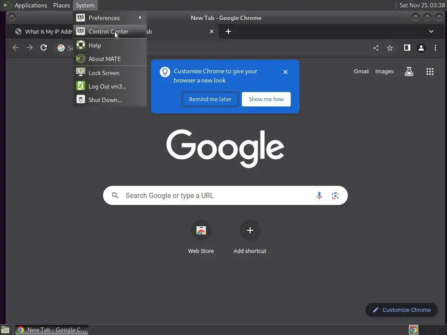This screenshot has width=447, height=335.
Task: Click MATE logo icon in top panel
Action: click(7, 5)
